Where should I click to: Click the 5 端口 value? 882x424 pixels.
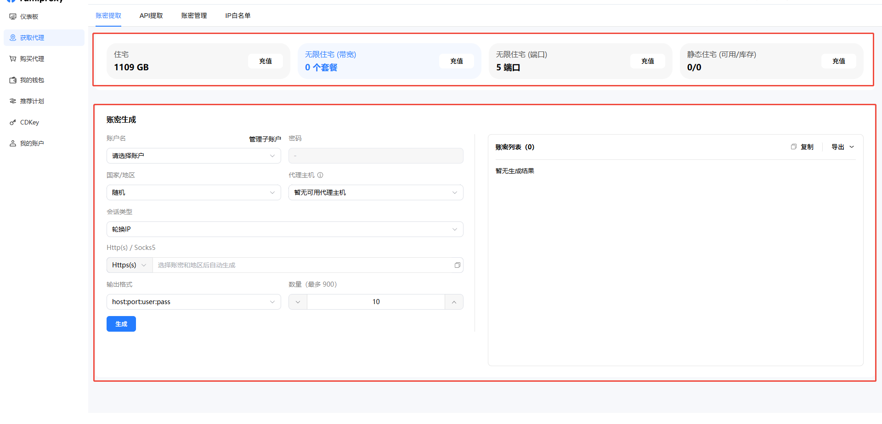pos(508,68)
